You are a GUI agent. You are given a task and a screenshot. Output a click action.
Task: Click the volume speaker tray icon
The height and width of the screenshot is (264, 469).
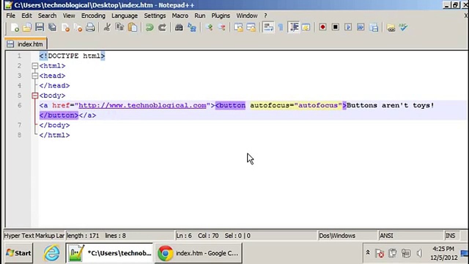(419, 253)
